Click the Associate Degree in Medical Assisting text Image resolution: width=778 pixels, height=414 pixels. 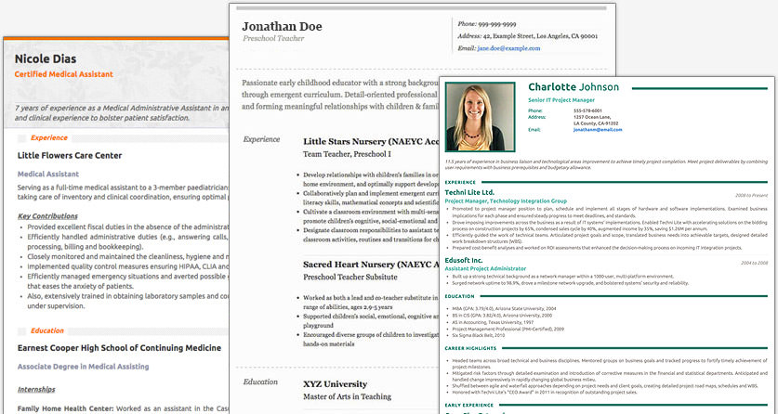coord(84,367)
